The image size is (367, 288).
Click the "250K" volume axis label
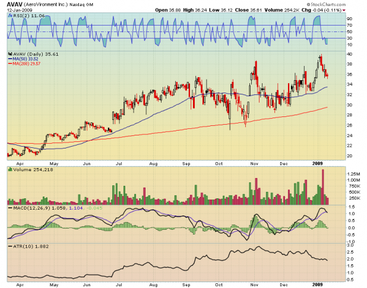(354, 198)
